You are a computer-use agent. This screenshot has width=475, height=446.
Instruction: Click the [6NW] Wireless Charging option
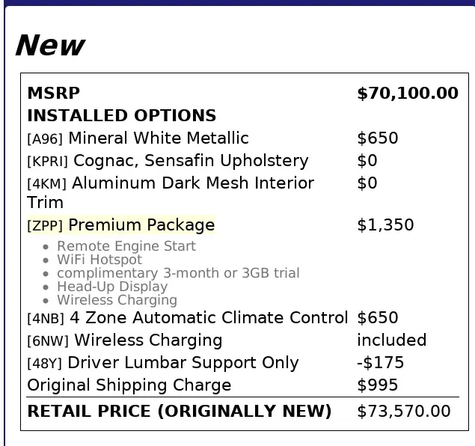pos(124,340)
